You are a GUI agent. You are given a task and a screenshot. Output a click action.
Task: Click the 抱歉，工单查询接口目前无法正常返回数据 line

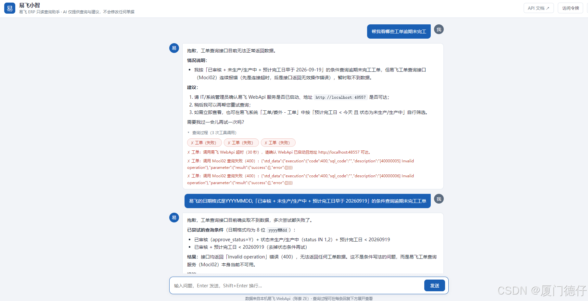[232, 51]
